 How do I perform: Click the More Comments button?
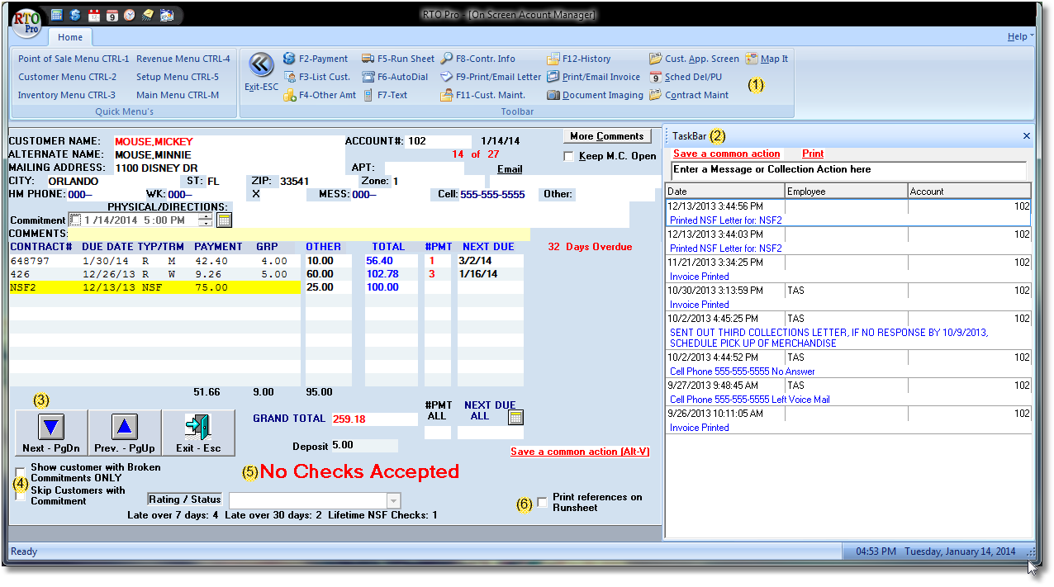pyautogui.click(x=606, y=136)
